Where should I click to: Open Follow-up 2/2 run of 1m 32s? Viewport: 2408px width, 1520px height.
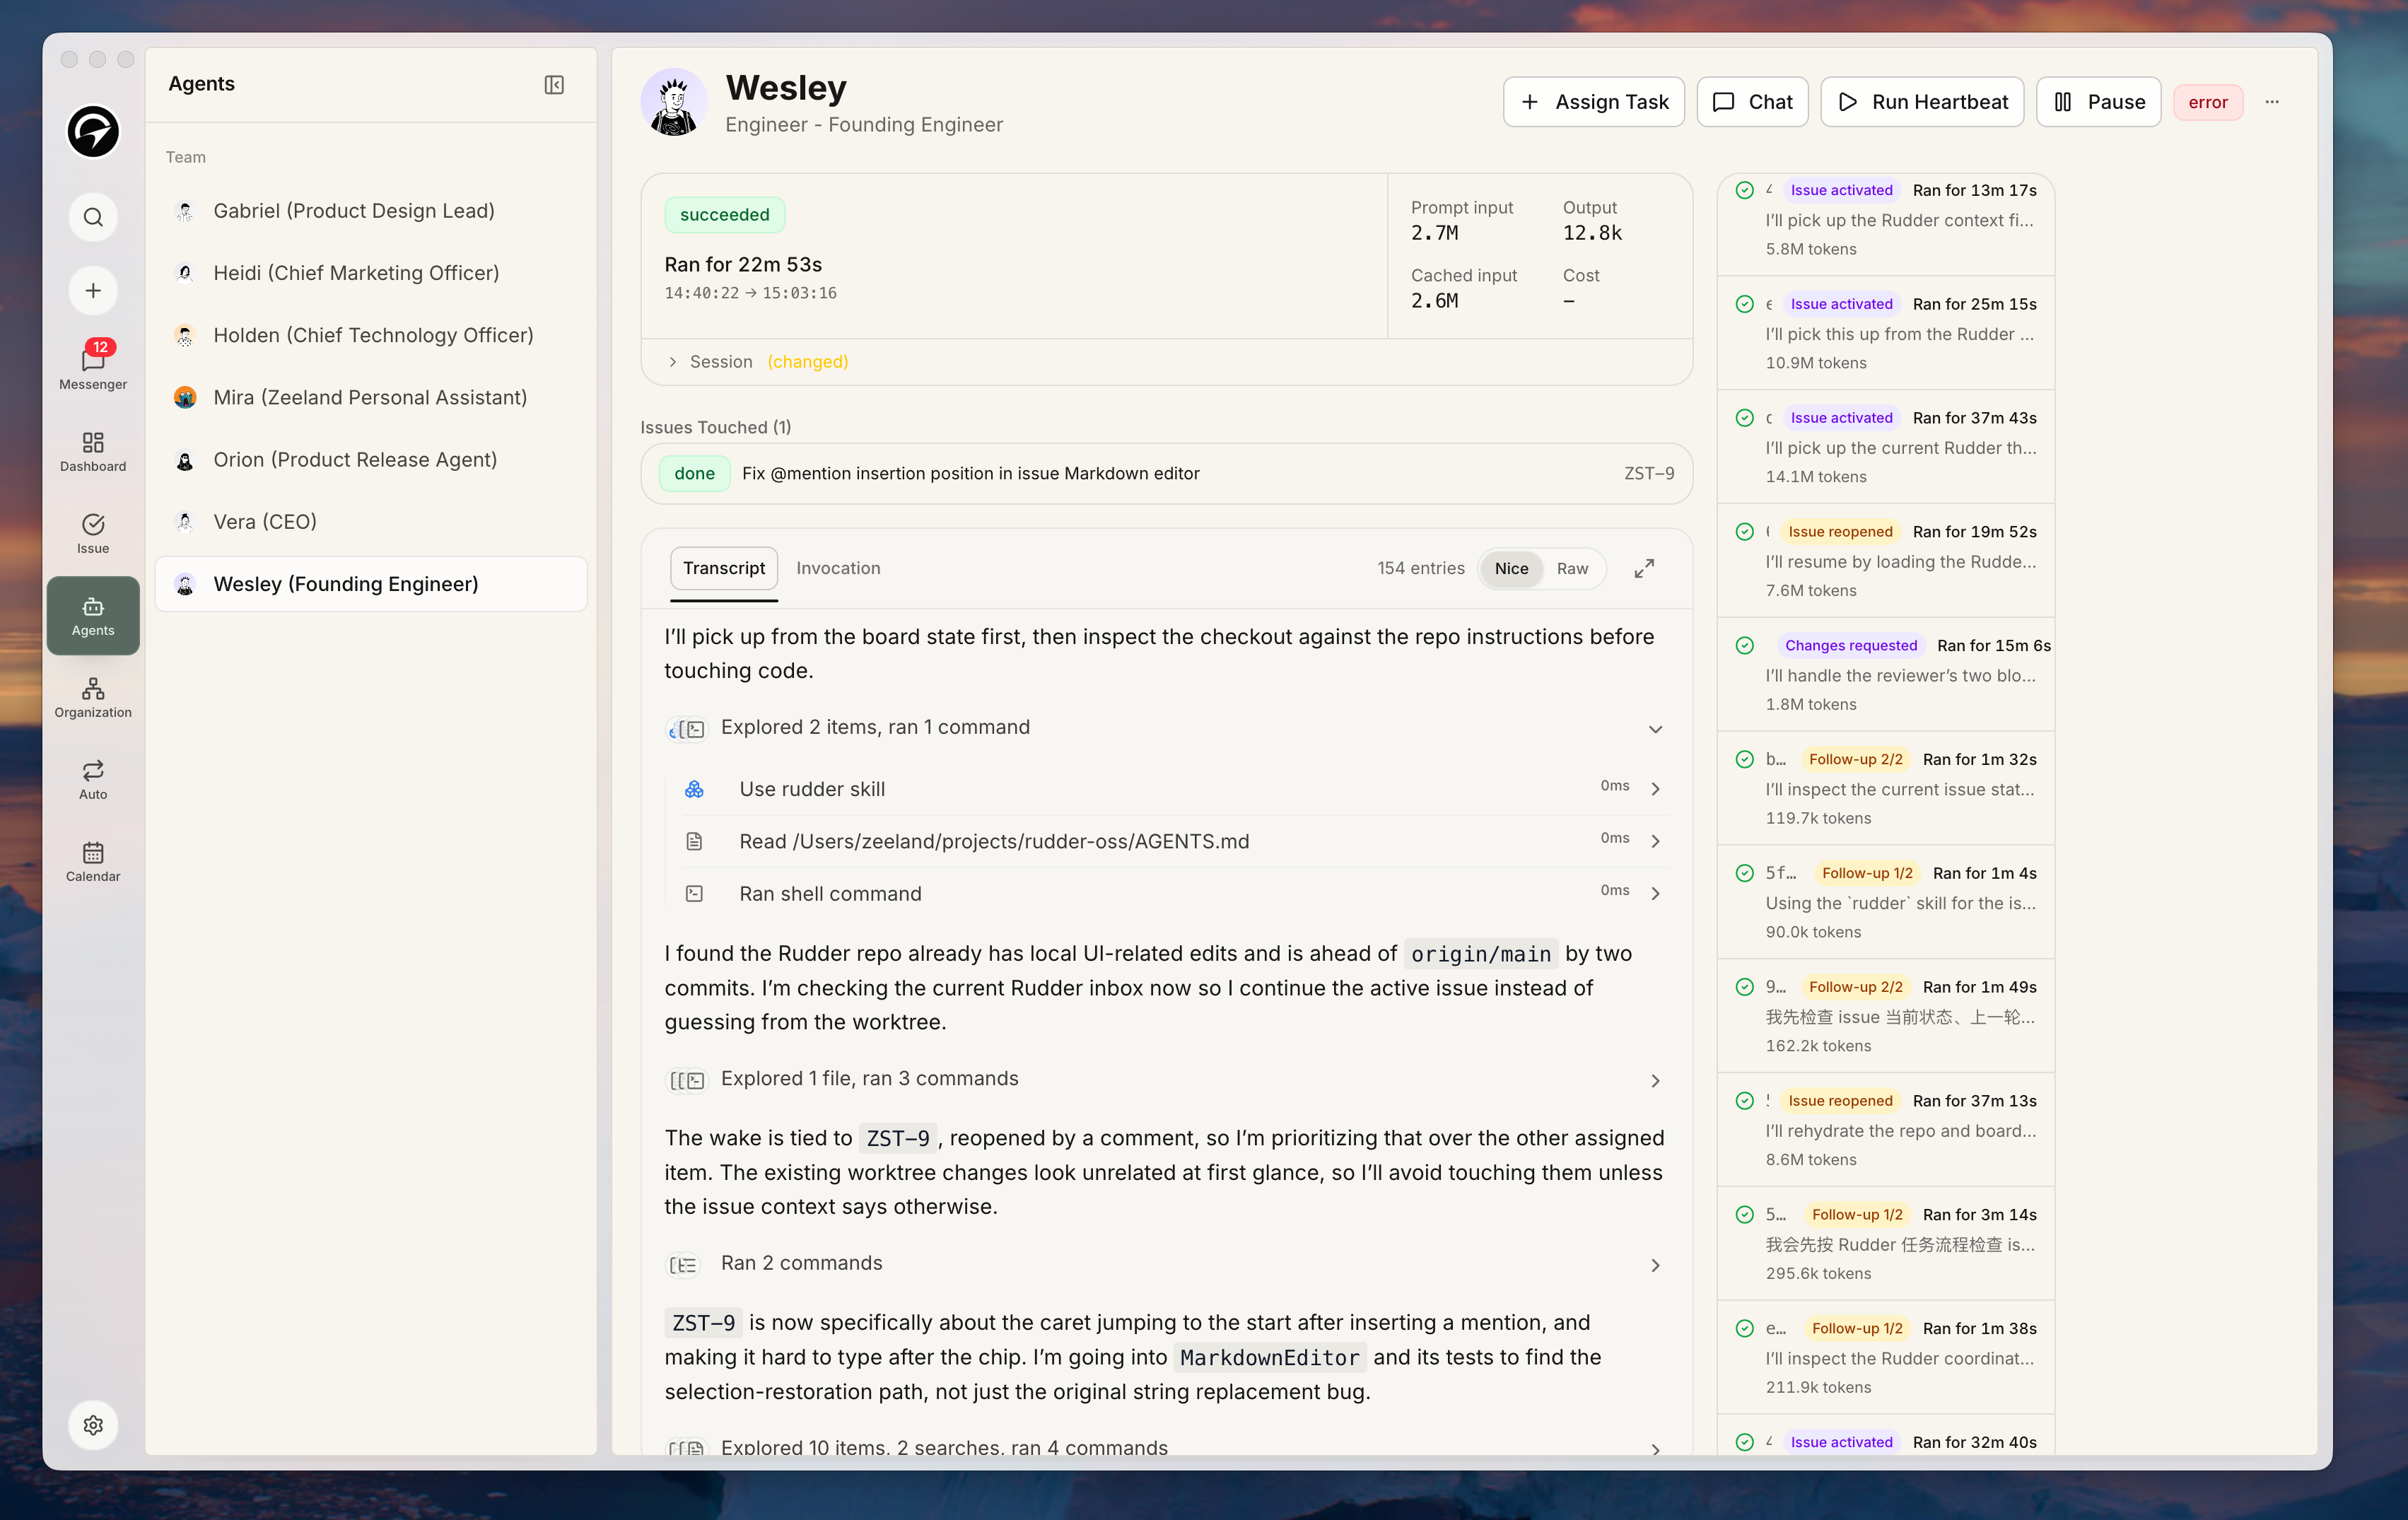(1887, 788)
